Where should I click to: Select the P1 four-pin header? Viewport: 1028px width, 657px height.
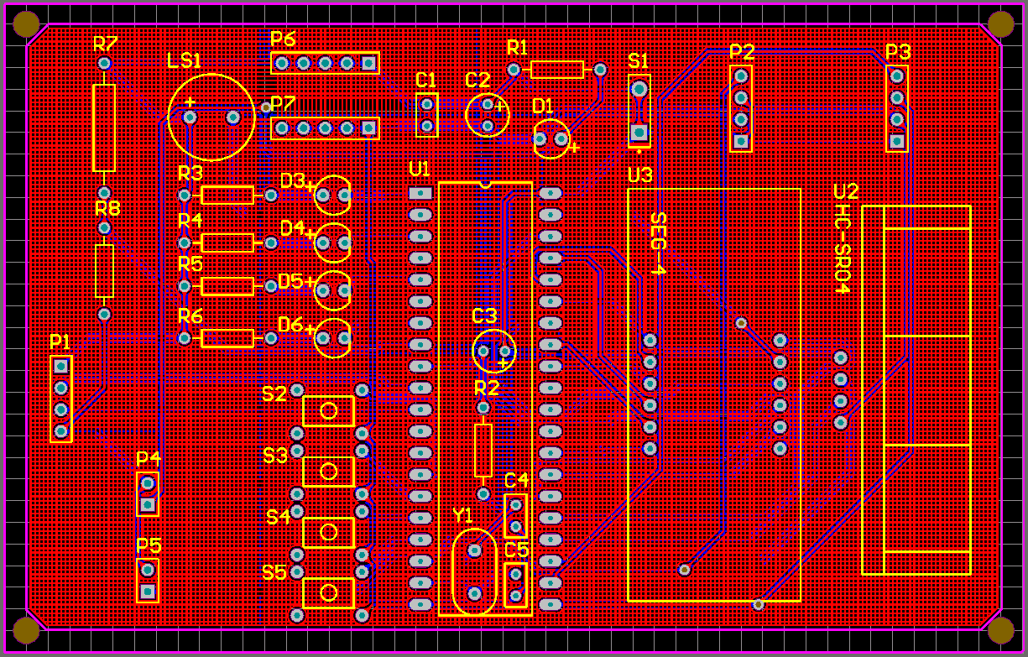60,399
